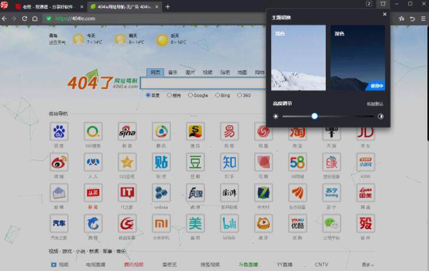
Task: Switch to the 地图 search tab
Action: click(242, 72)
